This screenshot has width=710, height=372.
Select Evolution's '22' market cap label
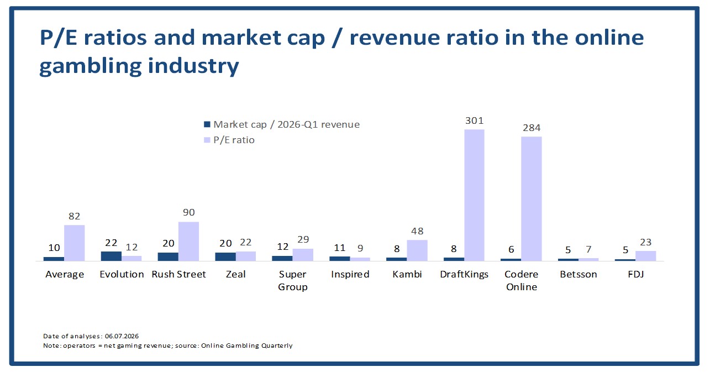tap(111, 243)
